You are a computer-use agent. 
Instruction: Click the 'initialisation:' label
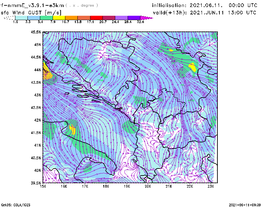coord(169,5)
